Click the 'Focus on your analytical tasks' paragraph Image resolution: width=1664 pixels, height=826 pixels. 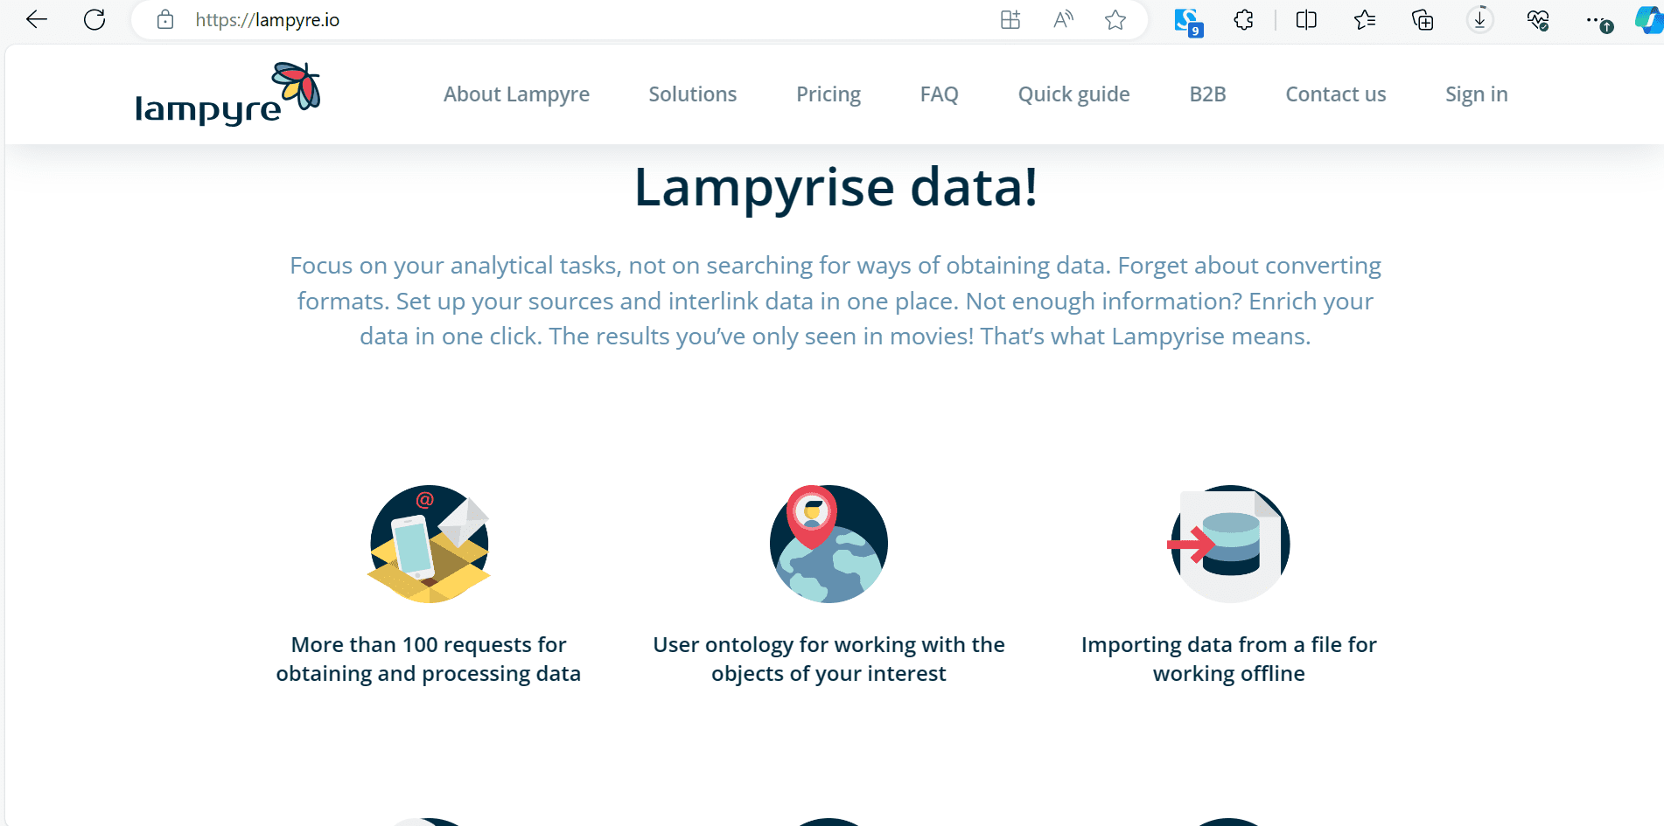835,301
